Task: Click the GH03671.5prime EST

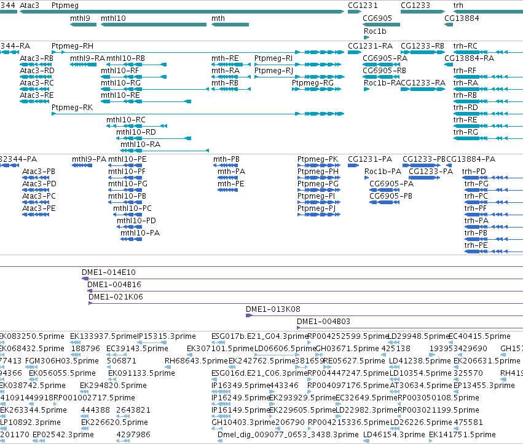Action: (x=318, y=355)
